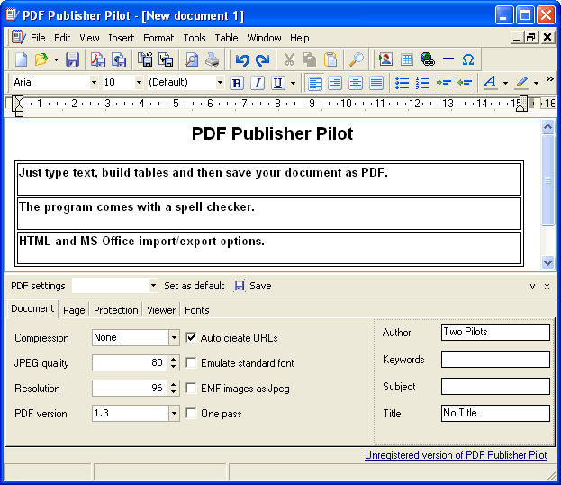Justify text alignment

[x=376, y=83]
